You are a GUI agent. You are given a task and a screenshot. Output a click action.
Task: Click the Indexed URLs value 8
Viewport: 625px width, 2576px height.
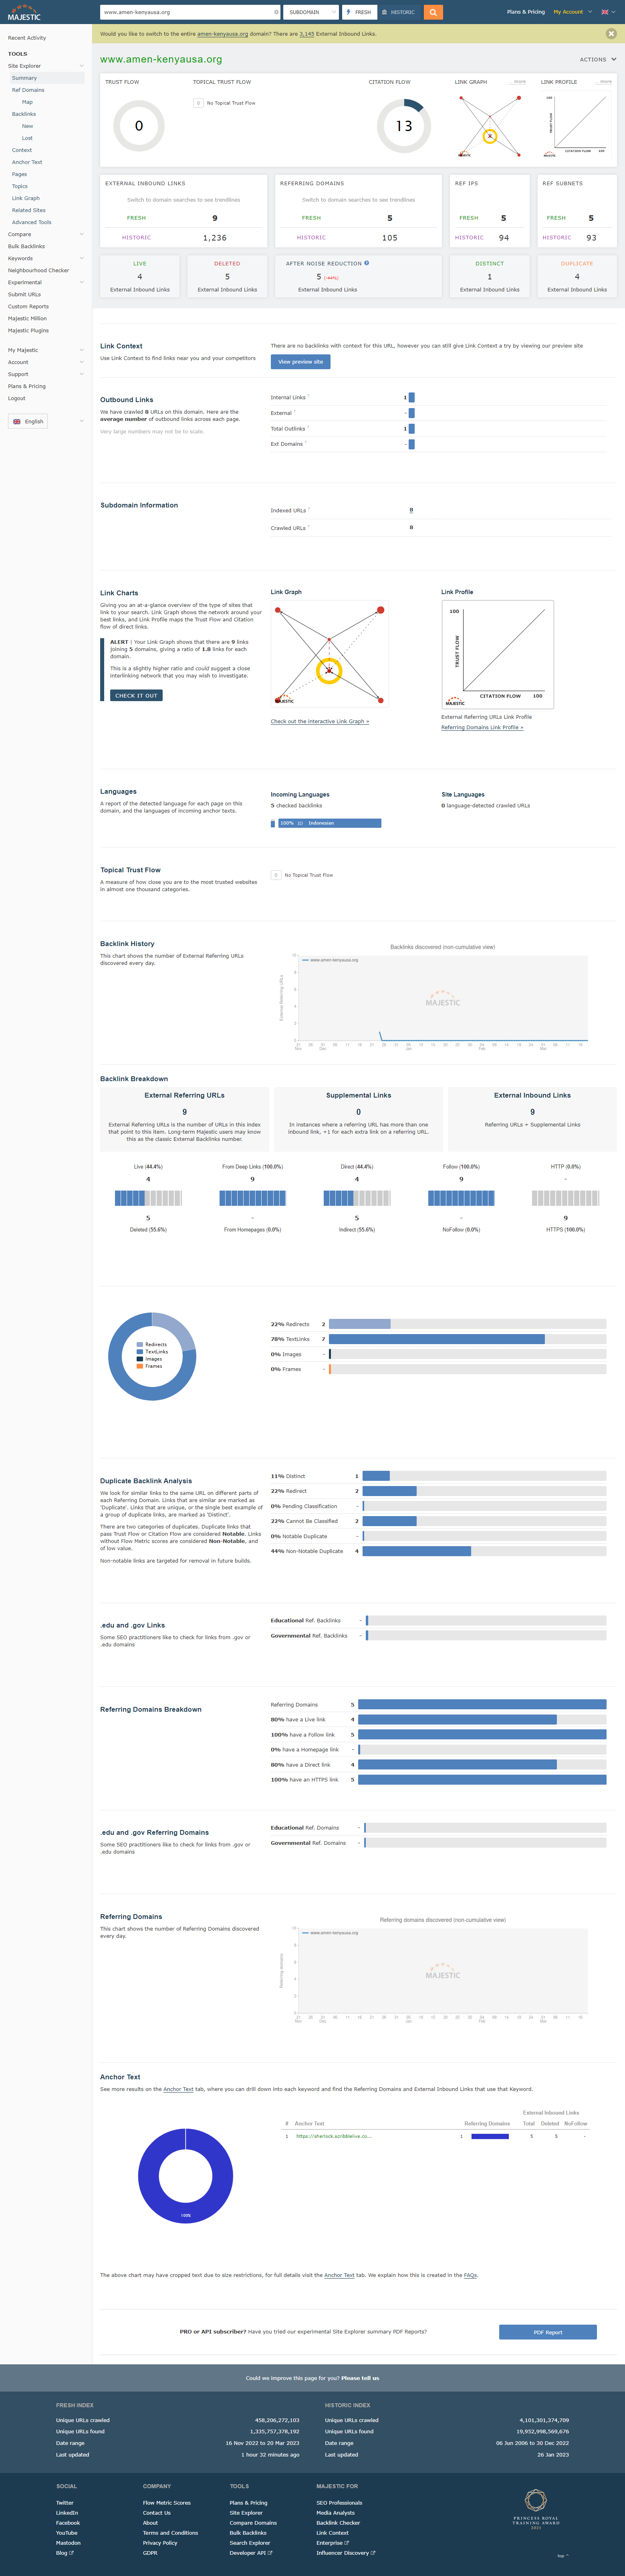(x=411, y=510)
